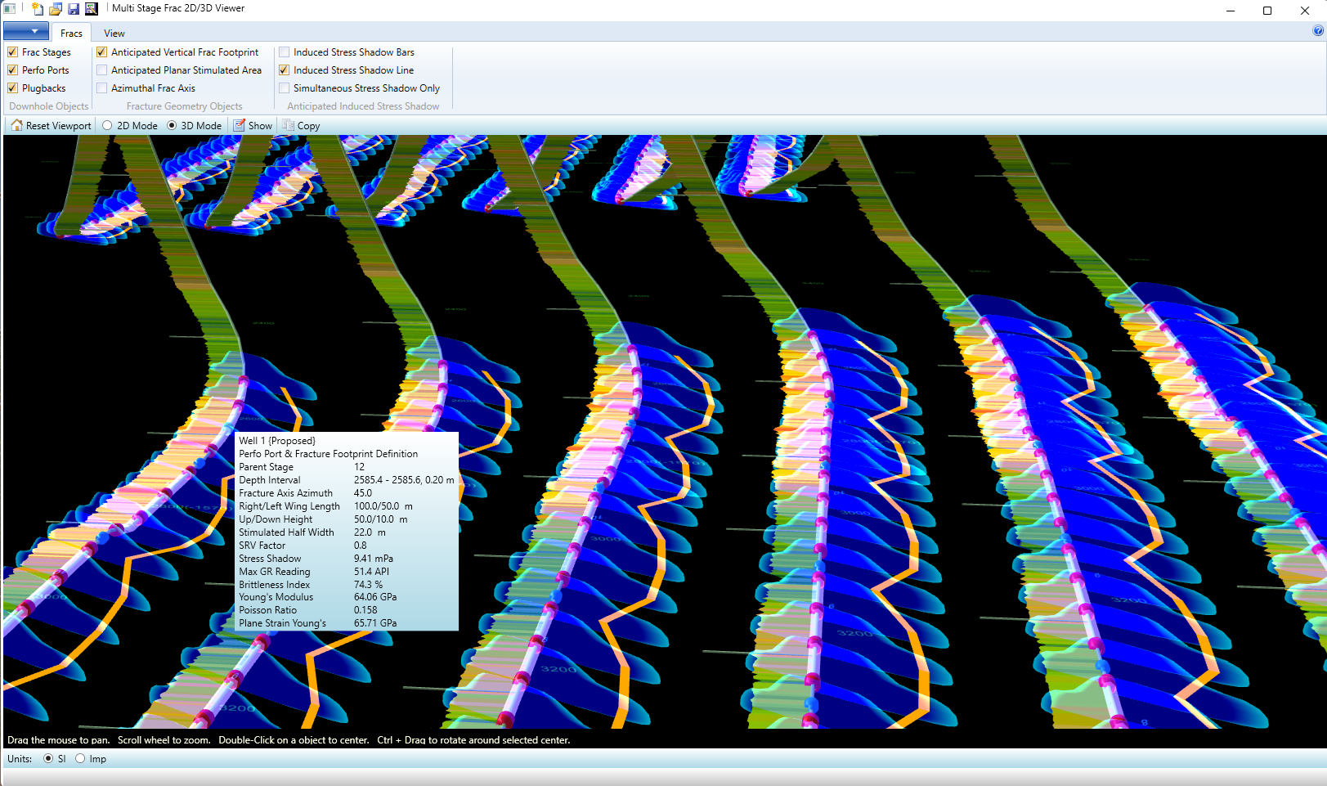Screen dimensions: 1327x786
Task: Create a new file with the New icon
Action: click(x=38, y=9)
